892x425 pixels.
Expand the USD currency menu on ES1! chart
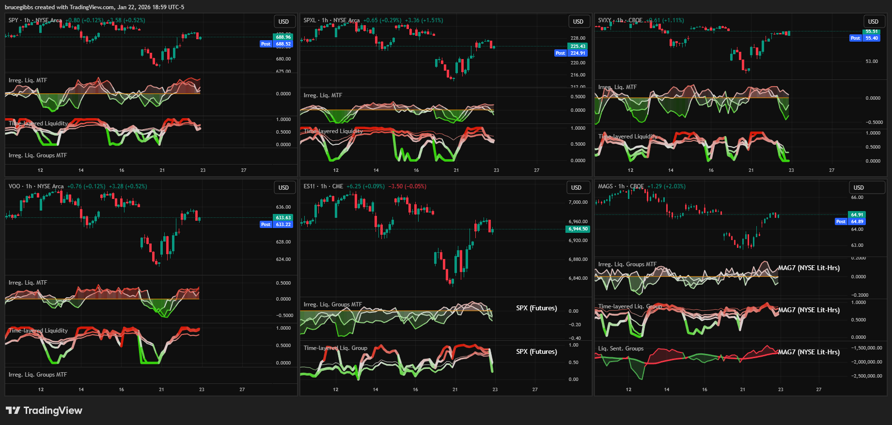(x=576, y=188)
